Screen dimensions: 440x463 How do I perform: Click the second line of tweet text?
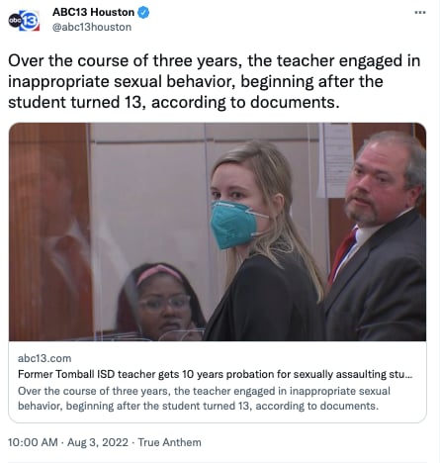[x=196, y=81]
